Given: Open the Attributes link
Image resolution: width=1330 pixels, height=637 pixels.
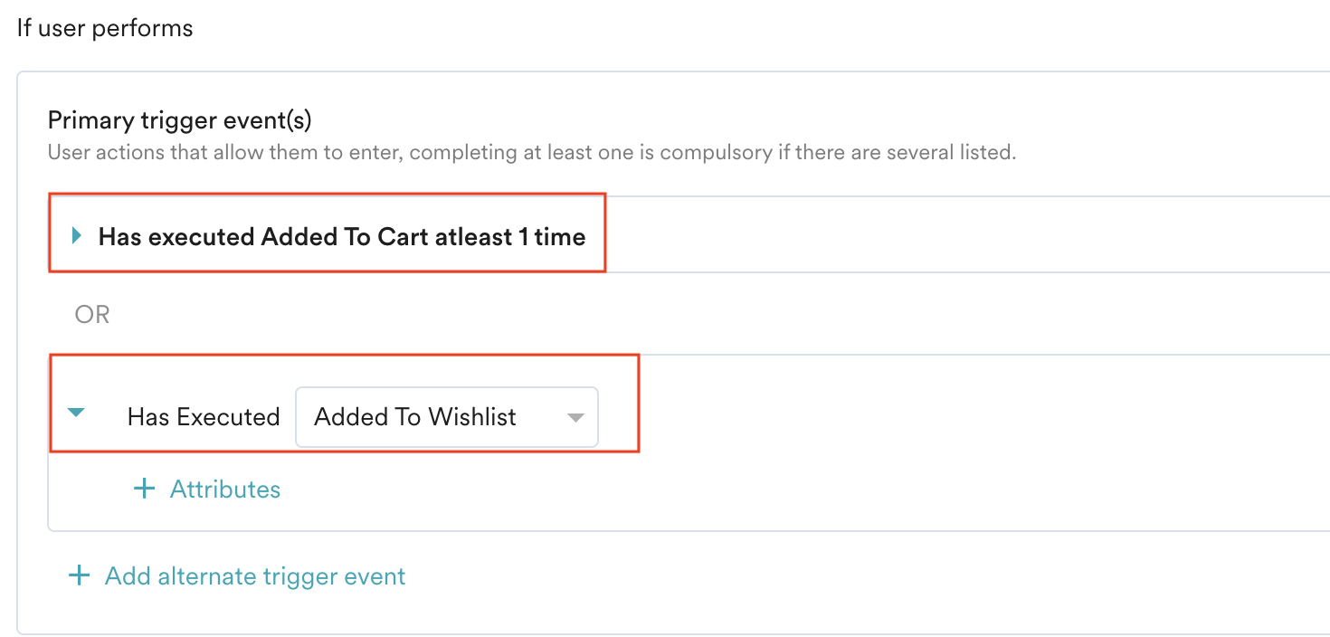Looking at the screenshot, I should click(225, 490).
